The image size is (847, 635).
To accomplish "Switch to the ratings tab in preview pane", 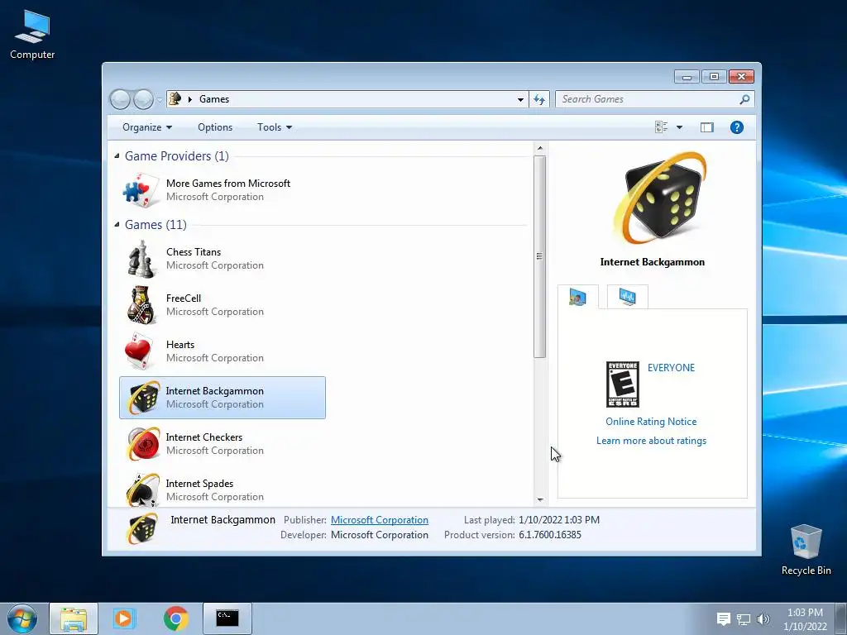I will coord(577,297).
